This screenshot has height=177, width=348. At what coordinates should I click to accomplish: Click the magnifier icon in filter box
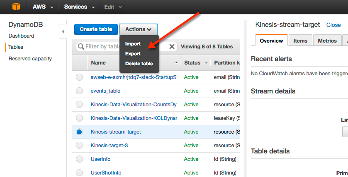point(81,46)
